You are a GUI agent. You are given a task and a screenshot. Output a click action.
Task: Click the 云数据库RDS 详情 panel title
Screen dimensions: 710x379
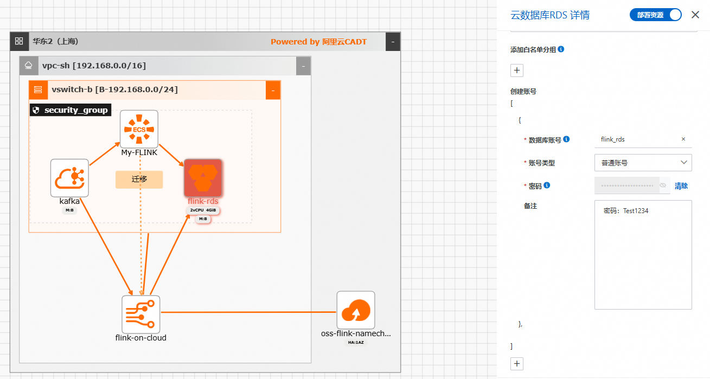550,15
